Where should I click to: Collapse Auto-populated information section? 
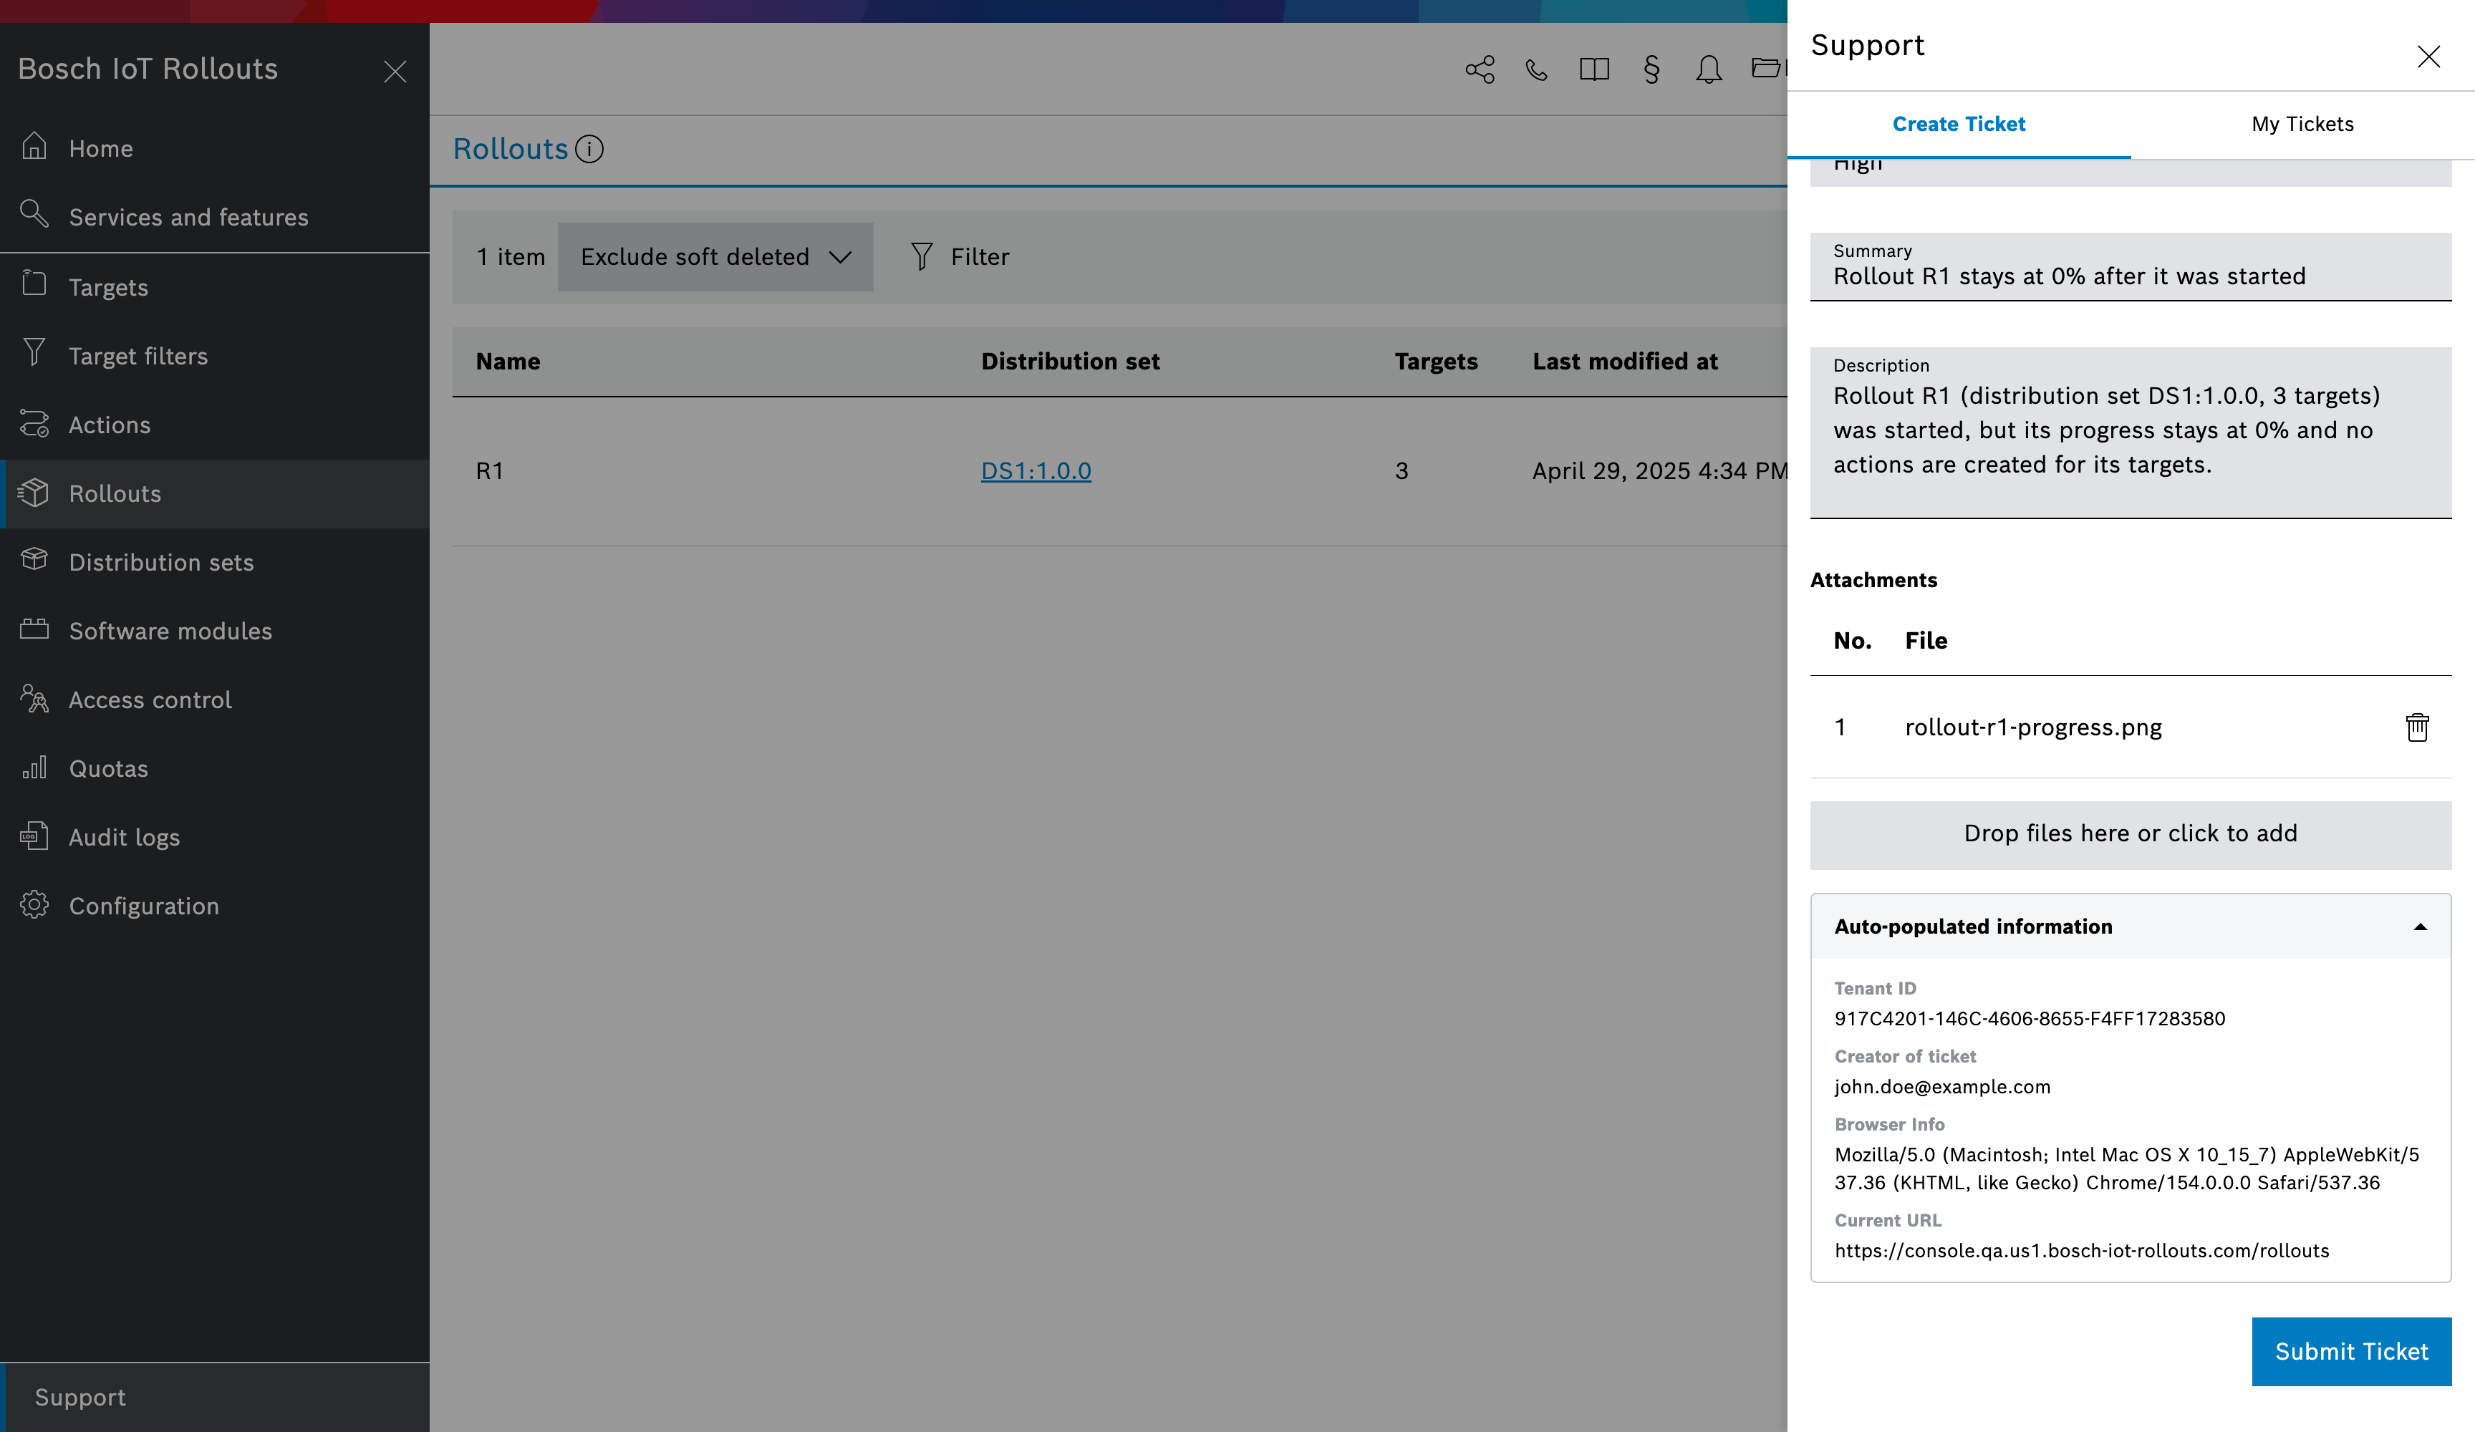pyautogui.click(x=2131, y=927)
